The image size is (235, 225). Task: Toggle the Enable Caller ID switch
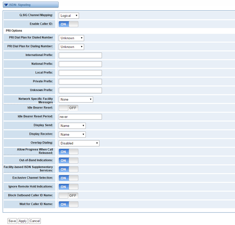(x=68, y=24)
